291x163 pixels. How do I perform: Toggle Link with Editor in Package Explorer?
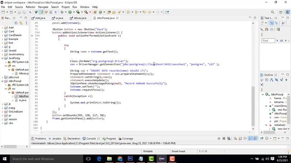(x=21, y=23)
